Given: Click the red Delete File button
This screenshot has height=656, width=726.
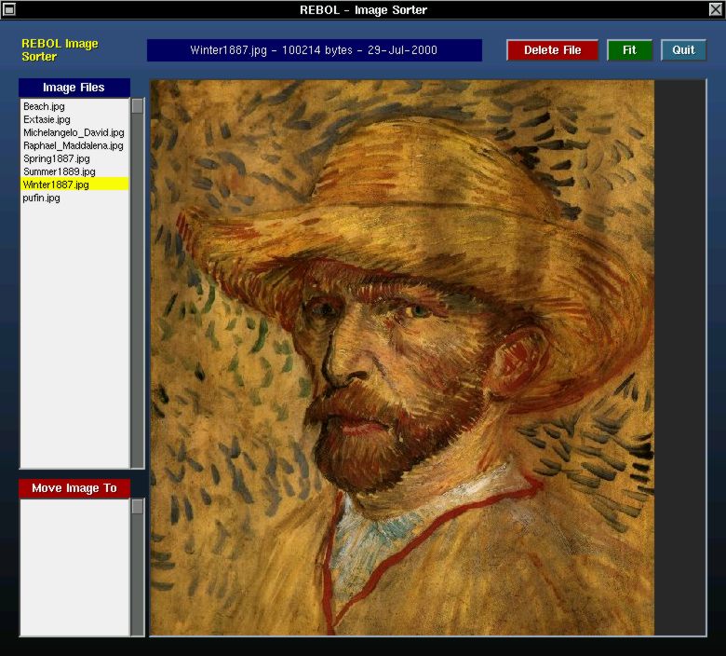Looking at the screenshot, I should point(552,50).
